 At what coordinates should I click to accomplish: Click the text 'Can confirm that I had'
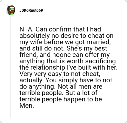[x=68, y=29]
